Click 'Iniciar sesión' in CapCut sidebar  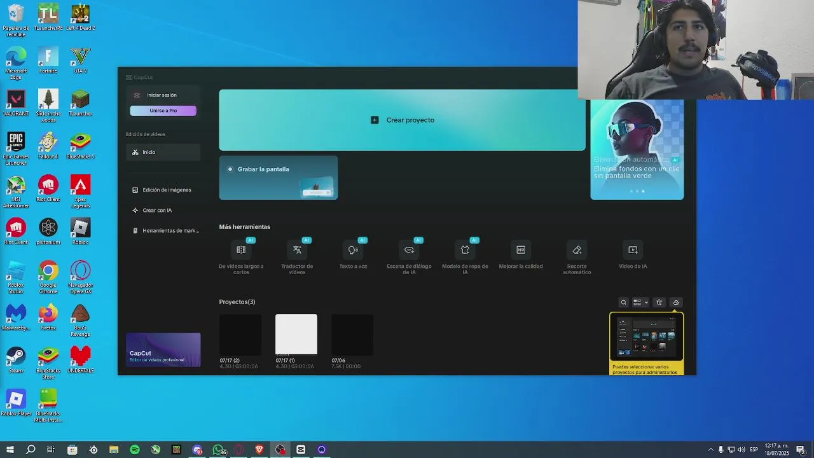coord(162,95)
